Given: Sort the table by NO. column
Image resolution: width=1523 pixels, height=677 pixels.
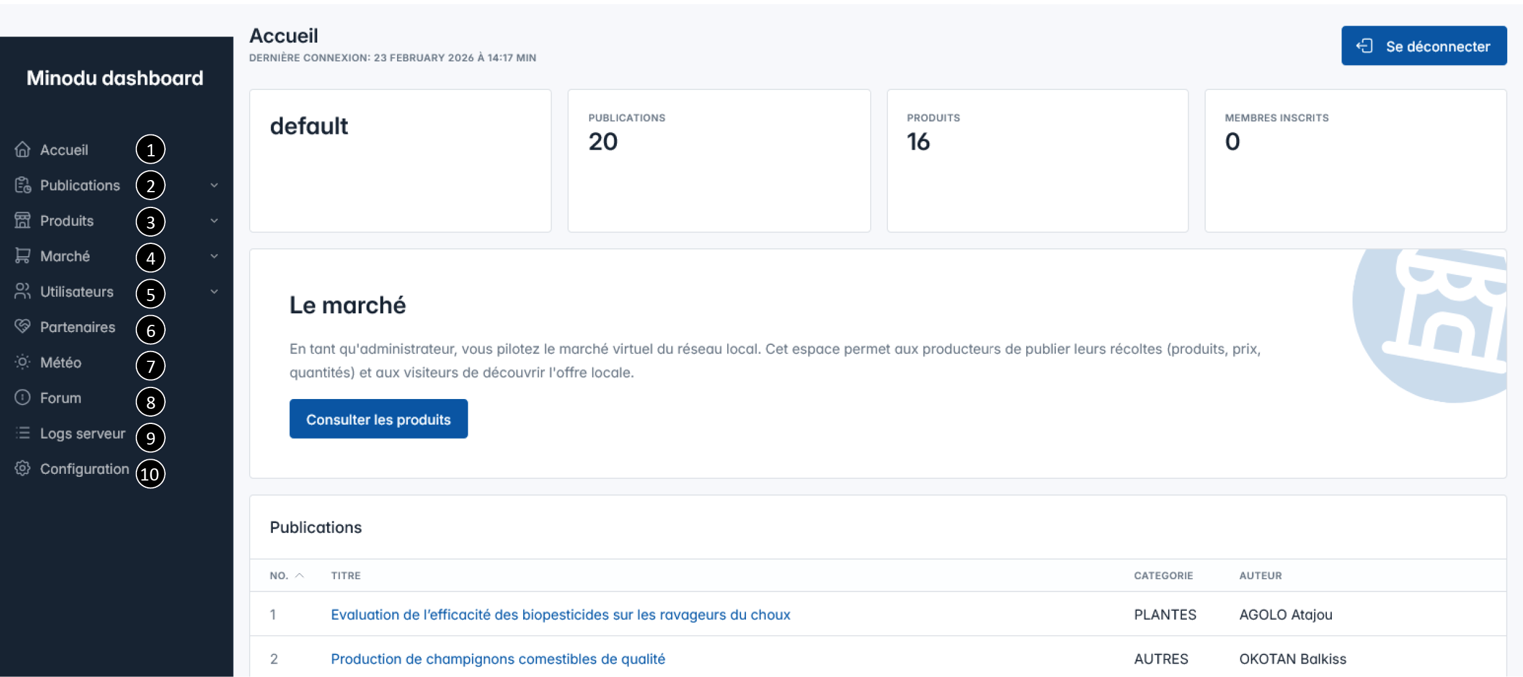Looking at the screenshot, I should (x=287, y=575).
